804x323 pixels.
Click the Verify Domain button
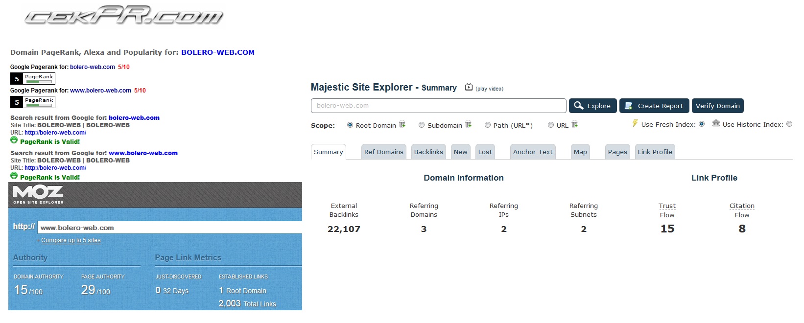[717, 106]
